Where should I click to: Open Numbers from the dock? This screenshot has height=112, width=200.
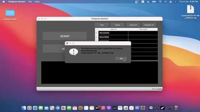point(126,108)
